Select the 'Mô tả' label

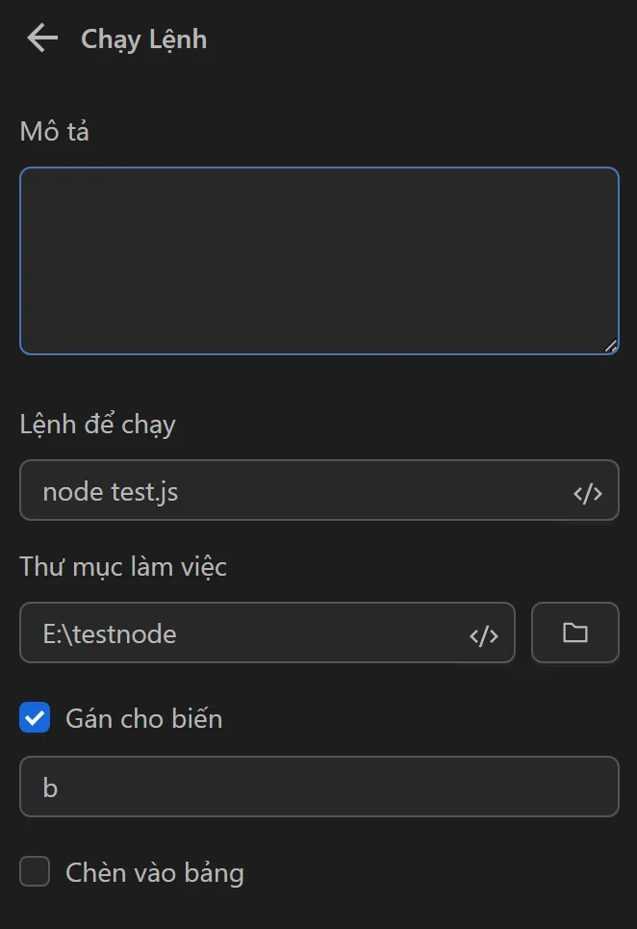(54, 131)
